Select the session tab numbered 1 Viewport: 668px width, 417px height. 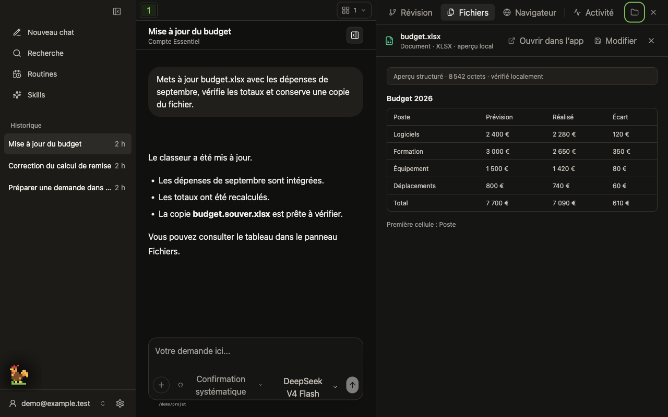(x=149, y=10)
